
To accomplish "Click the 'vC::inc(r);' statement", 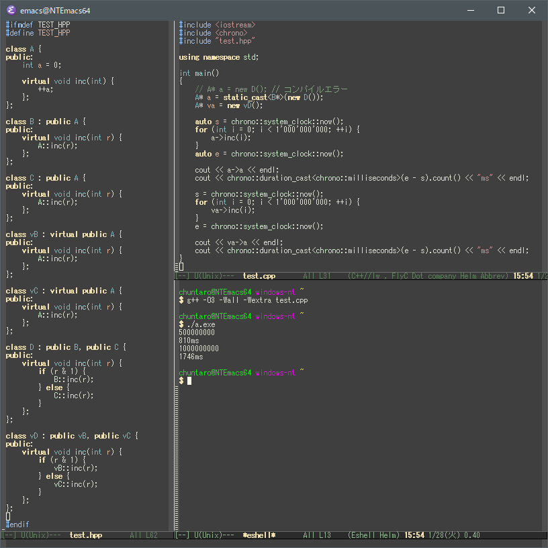I will pyautogui.click(x=75, y=484).
